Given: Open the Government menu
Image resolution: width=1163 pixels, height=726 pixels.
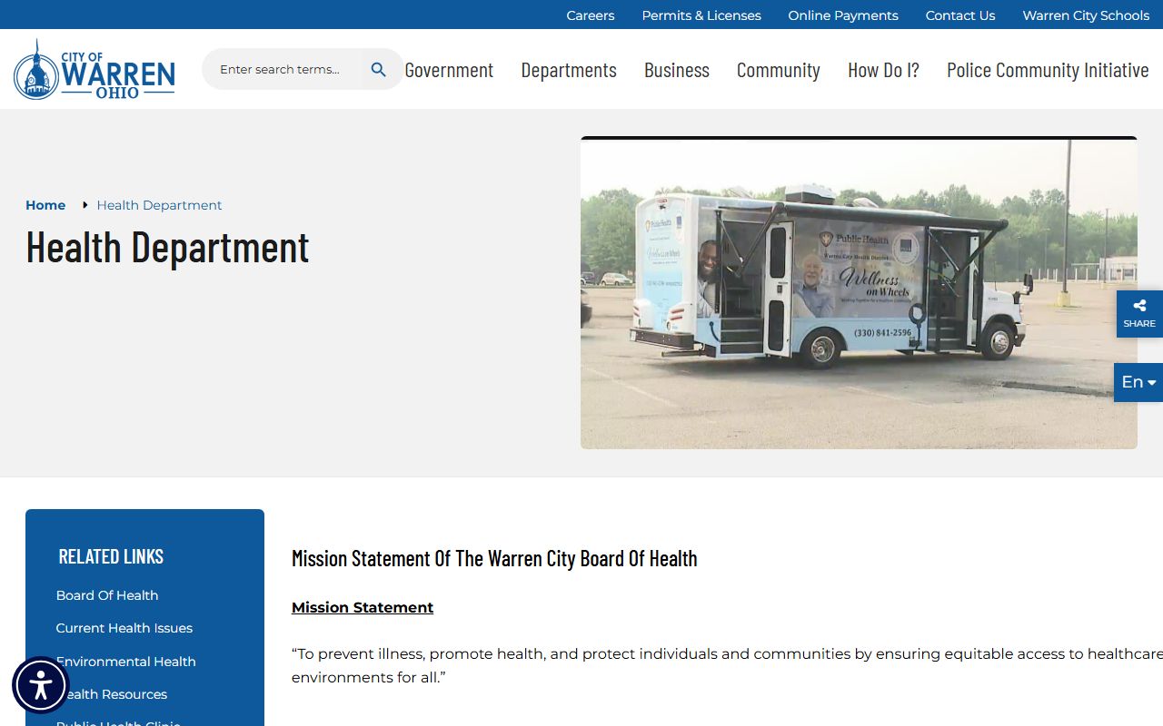Looking at the screenshot, I should click(x=449, y=70).
